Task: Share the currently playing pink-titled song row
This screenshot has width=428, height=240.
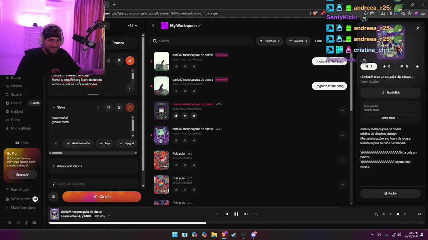Action: tap(194, 116)
